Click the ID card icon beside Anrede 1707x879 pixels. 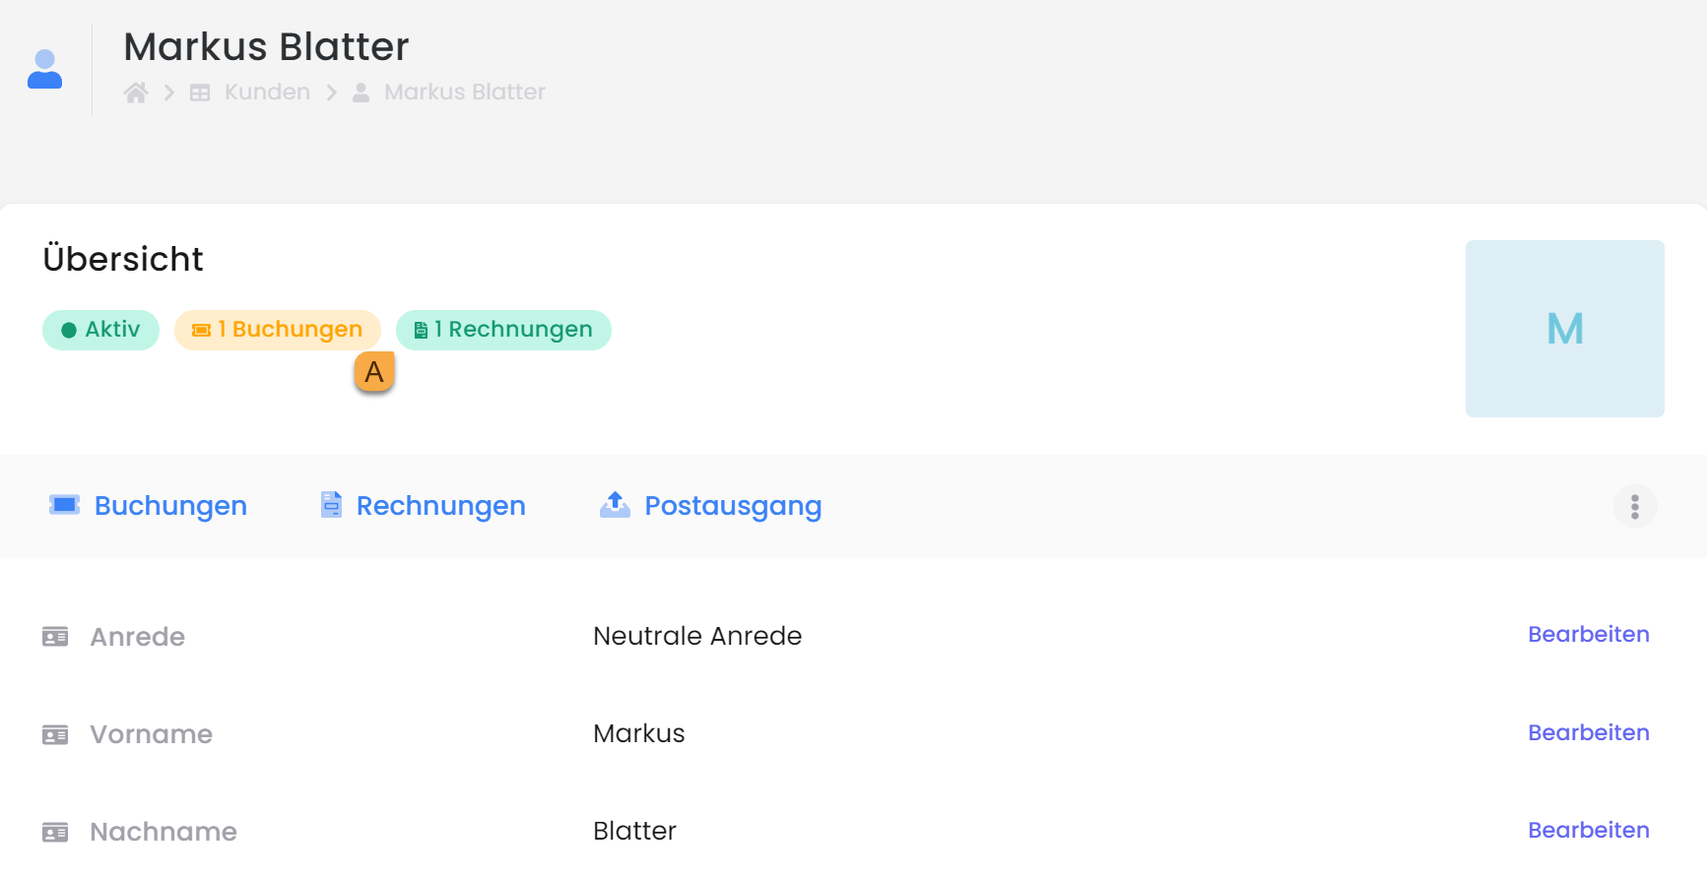(x=55, y=637)
